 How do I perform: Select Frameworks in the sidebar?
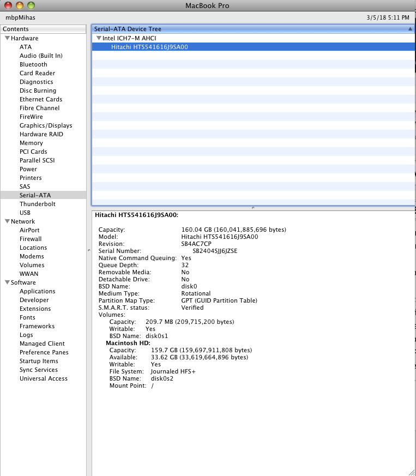click(x=37, y=326)
